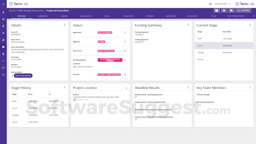Image resolution: width=256 pixels, height=144 pixels.
Task: Open the card icon in the sidebar
Action: [x=3, y=67]
